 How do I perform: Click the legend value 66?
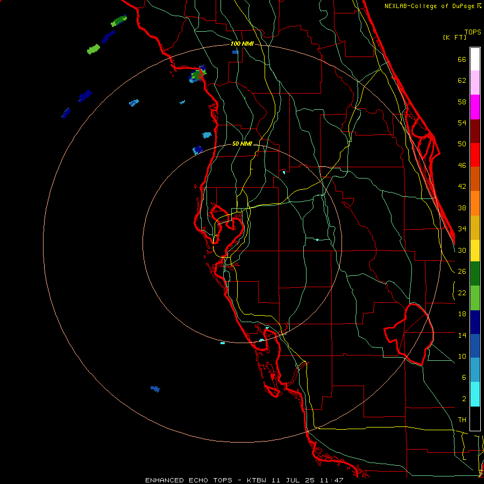point(462,60)
